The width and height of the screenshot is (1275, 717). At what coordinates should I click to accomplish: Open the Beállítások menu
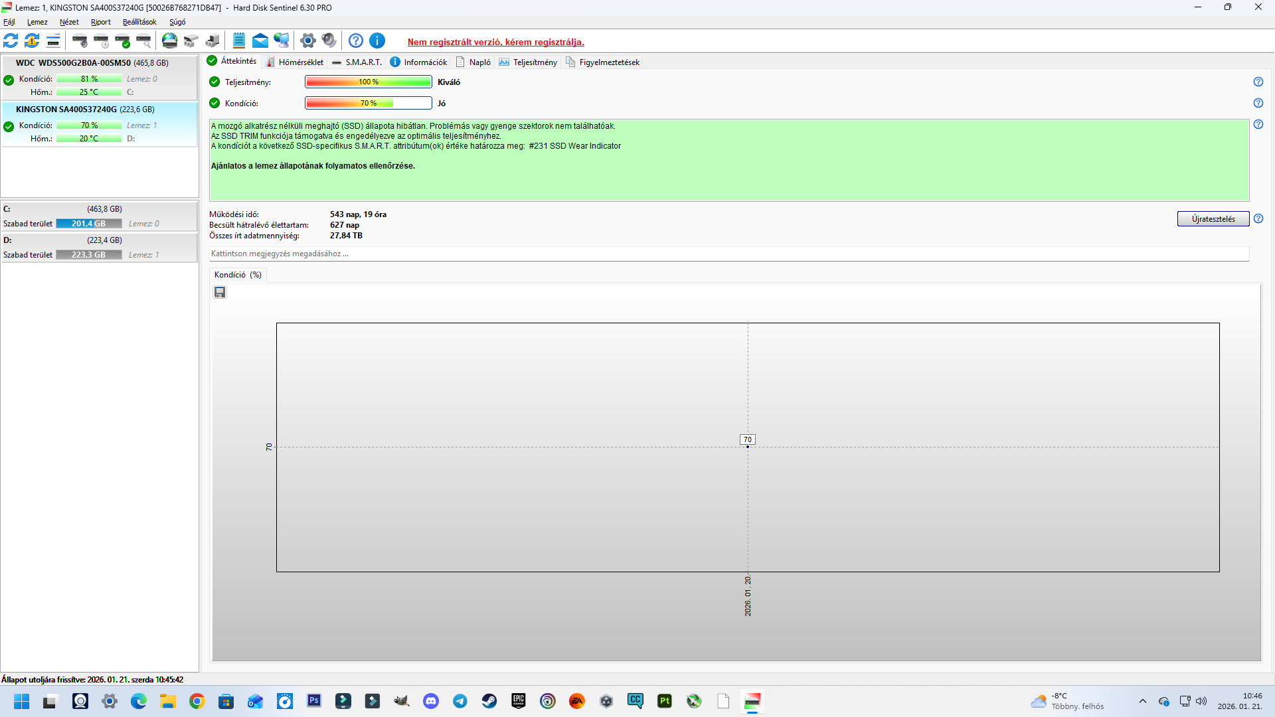pyautogui.click(x=139, y=22)
